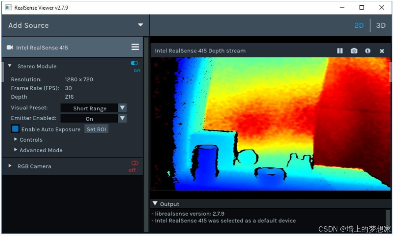Click the depth stream image view
This screenshot has width=393, height=236.
271,124
